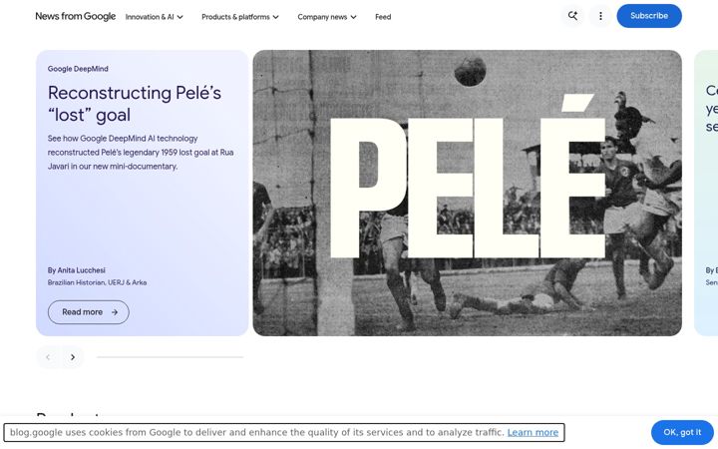Accept cookies with OK, got it
The height and width of the screenshot is (449, 718).
(682, 432)
